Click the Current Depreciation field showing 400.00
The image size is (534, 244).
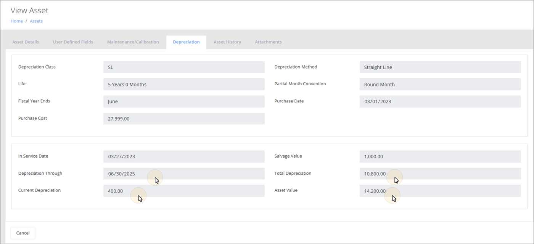184,191
